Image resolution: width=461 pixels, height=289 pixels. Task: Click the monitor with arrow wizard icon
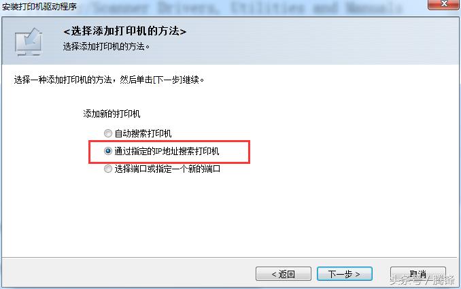pyautogui.click(x=29, y=41)
